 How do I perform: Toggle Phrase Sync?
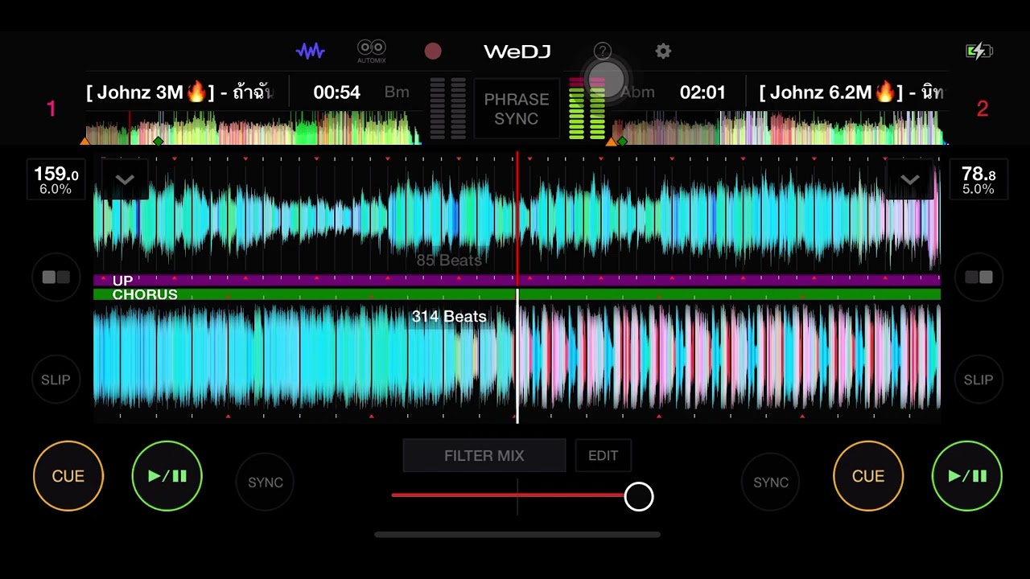[x=517, y=109]
